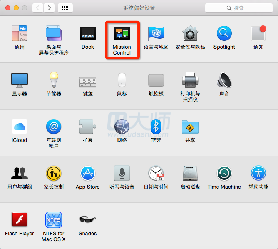Click the back navigation arrow
The width and height of the screenshot is (278, 249).
pyautogui.click(x=38, y=8)
